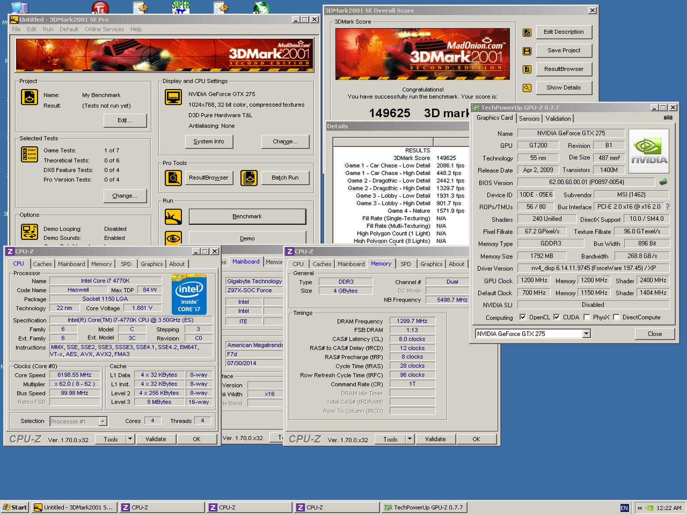
Task: Click the Edit Description icon in score window
Action: tap(527, 32)
